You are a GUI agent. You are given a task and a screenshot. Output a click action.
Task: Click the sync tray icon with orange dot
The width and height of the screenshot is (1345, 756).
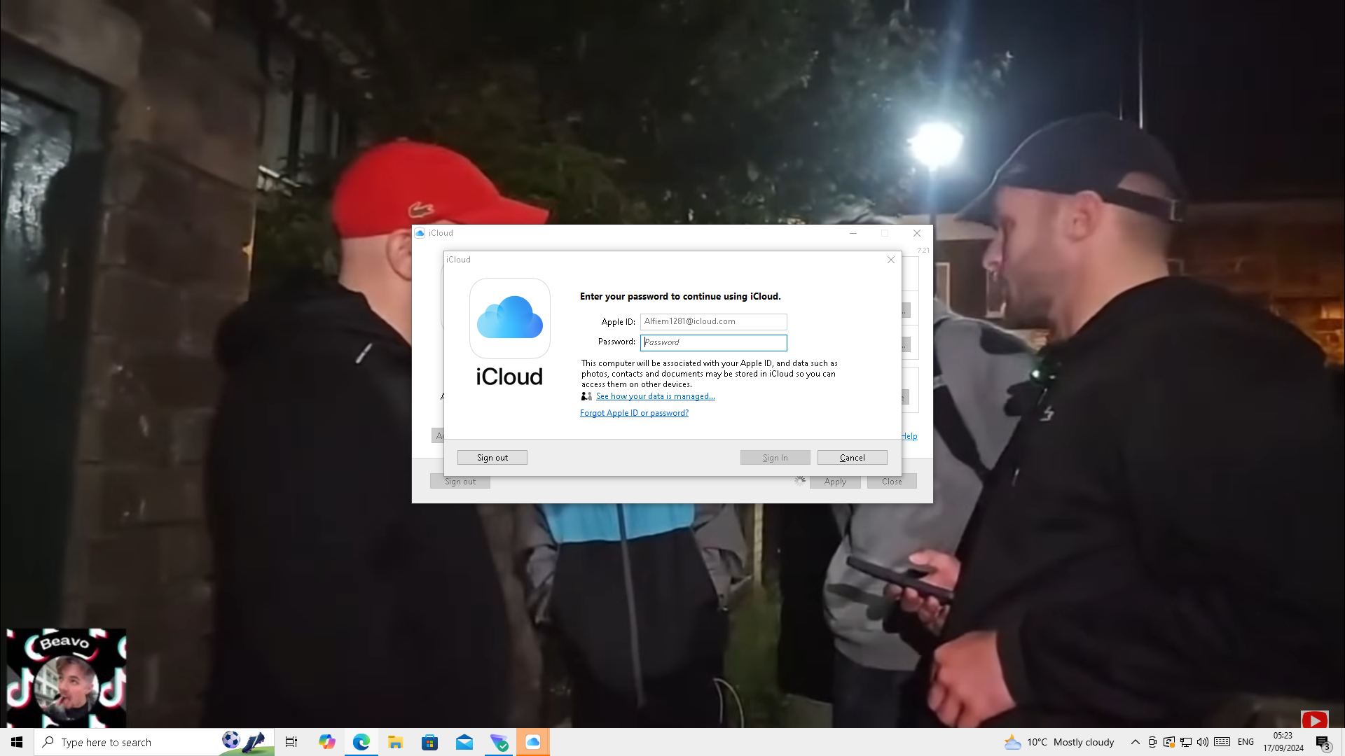(1169, 742)
